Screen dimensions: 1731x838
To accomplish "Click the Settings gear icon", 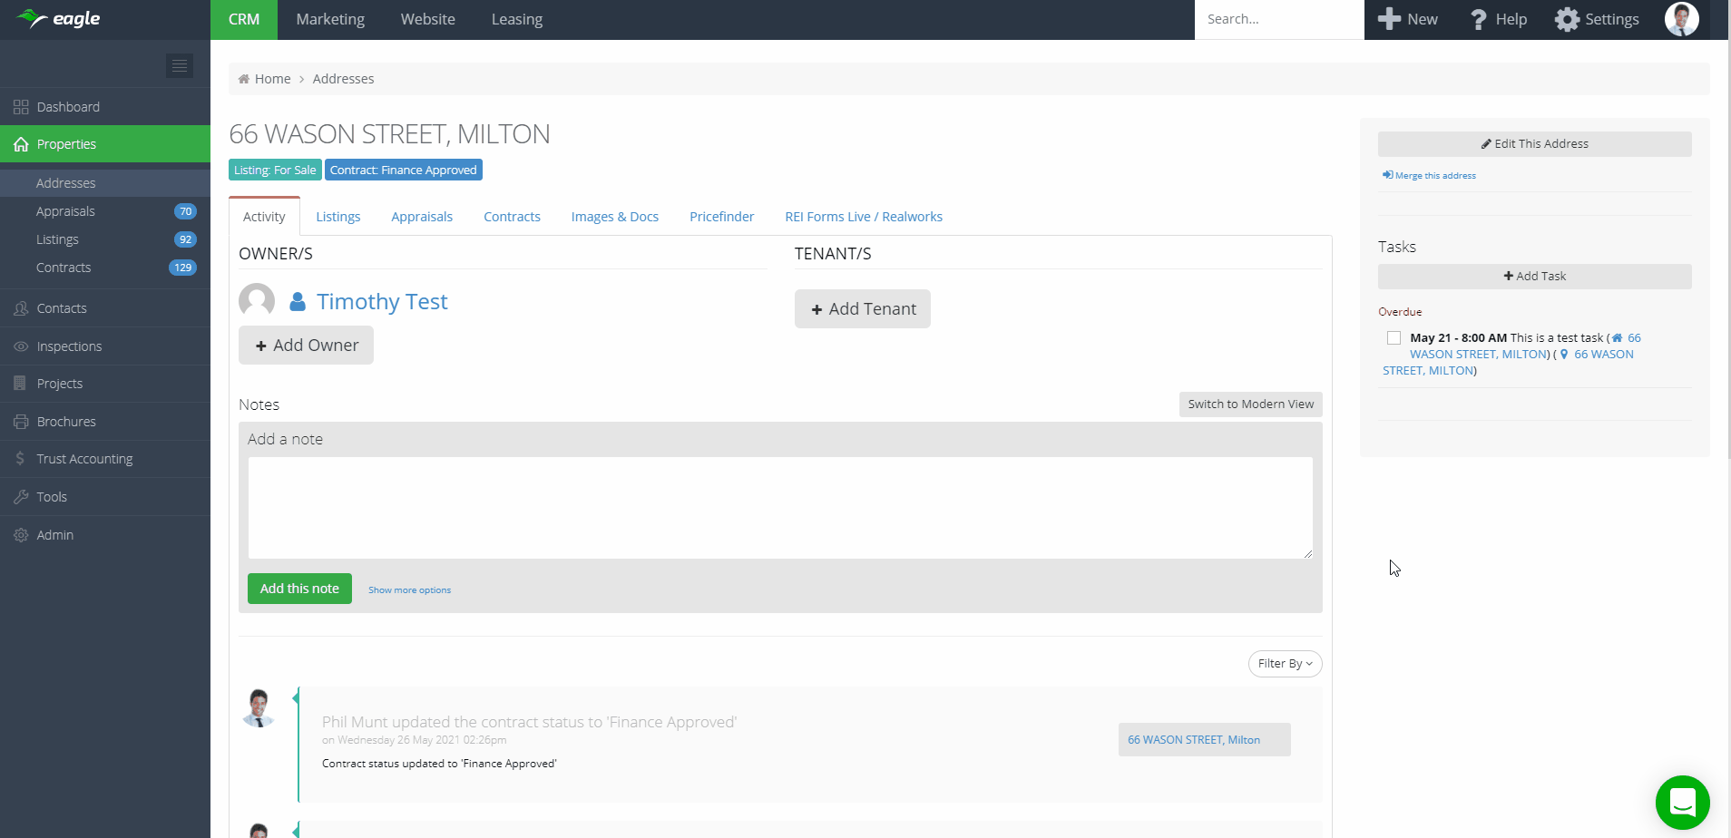I will (1567, 20).
